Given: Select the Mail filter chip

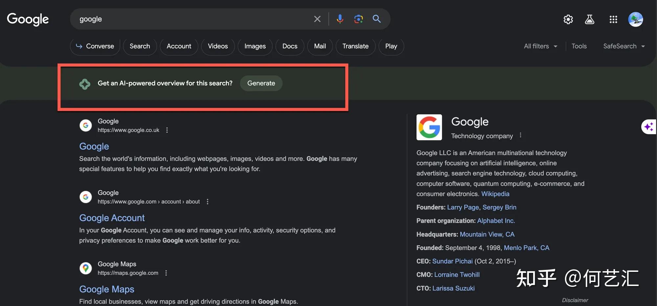Looking at the screenshot, I should [320, 46].
